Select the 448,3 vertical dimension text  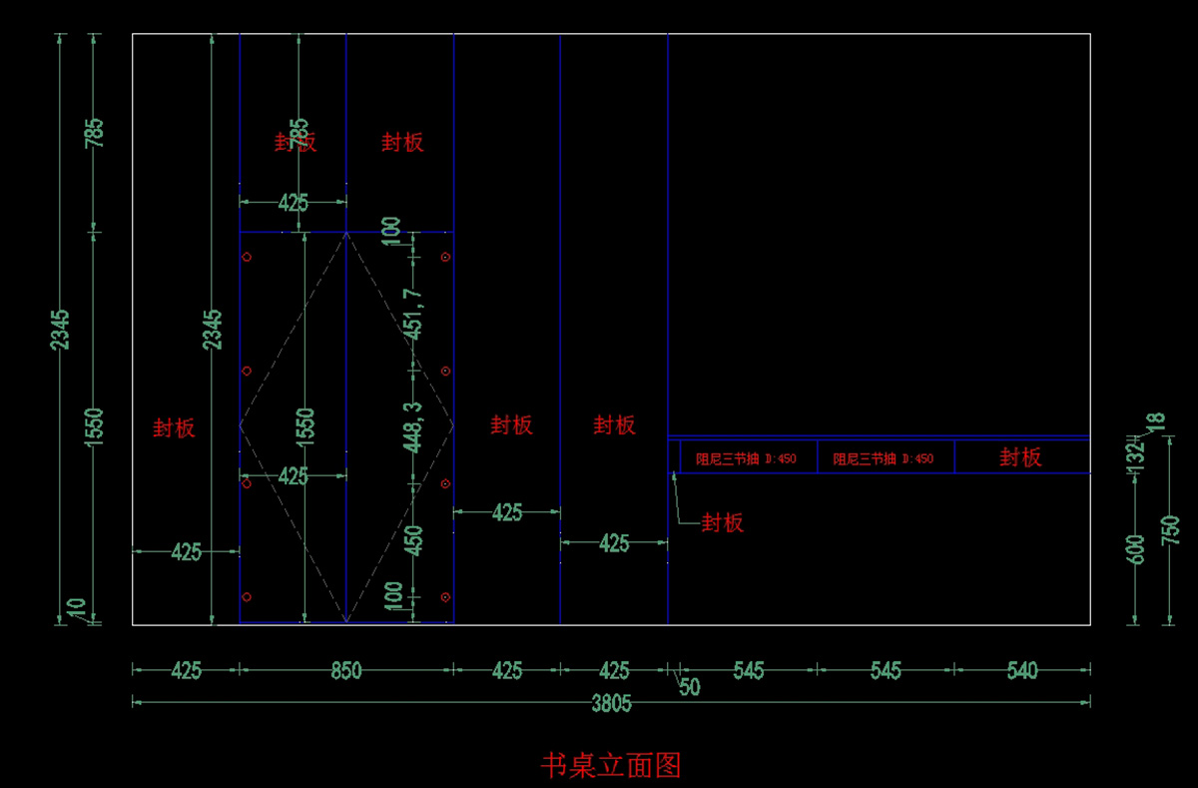pyautogui.click(x=414, y=427)
